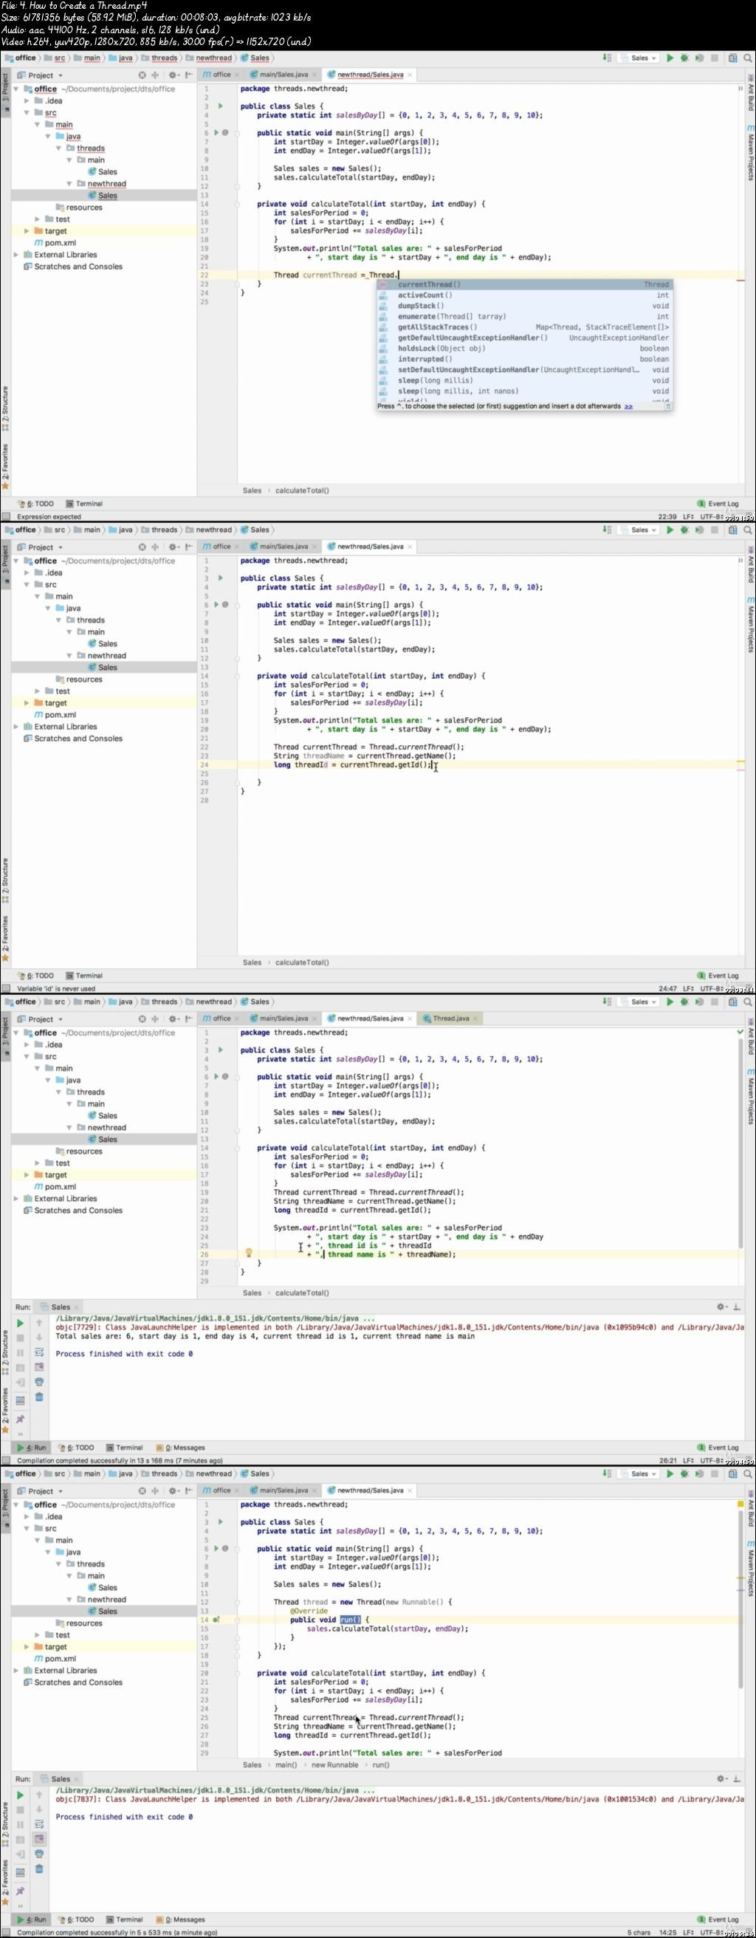Screen dimensions: 756x1938
Task: Clear console with trash icon in objc[7837] Run panel
Action: coord(39,1869)
